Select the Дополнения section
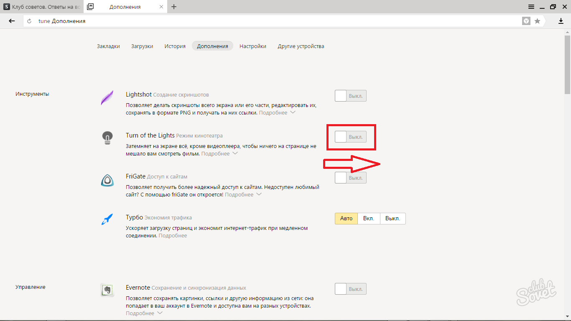This screenshot has width=571, height=321. 212,46
